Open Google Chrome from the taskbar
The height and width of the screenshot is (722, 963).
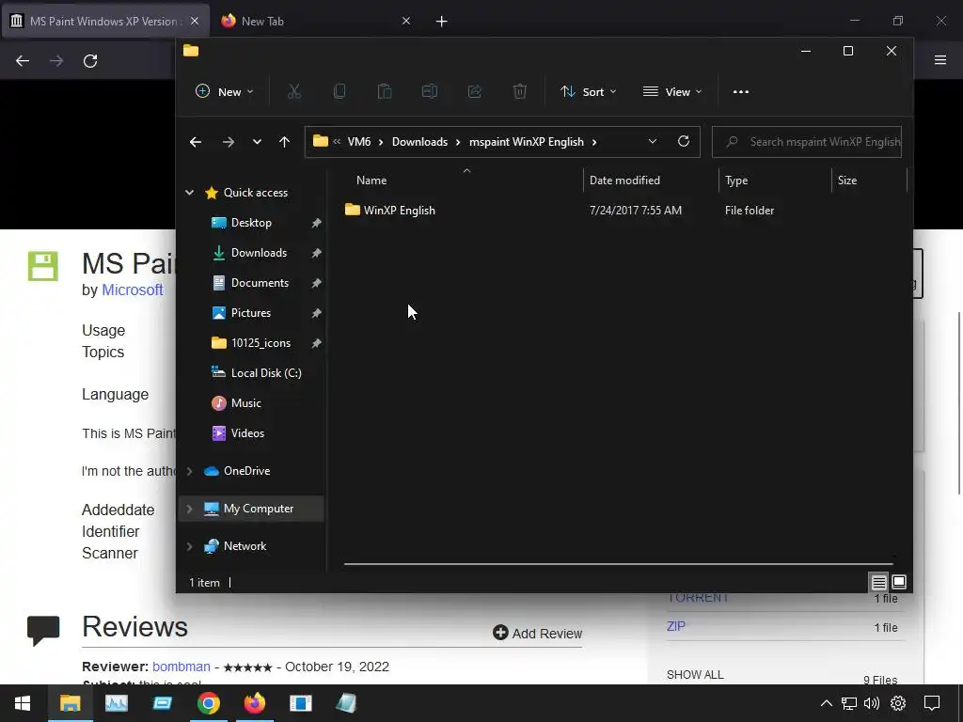pos(209,703)
